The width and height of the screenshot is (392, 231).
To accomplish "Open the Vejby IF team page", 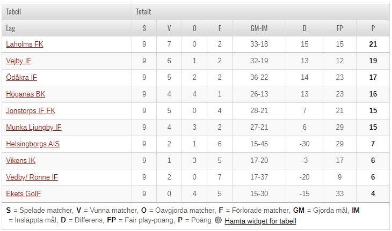I will (x=19, y=61).
